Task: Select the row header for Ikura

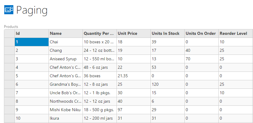Action: (x=9, y=118)
